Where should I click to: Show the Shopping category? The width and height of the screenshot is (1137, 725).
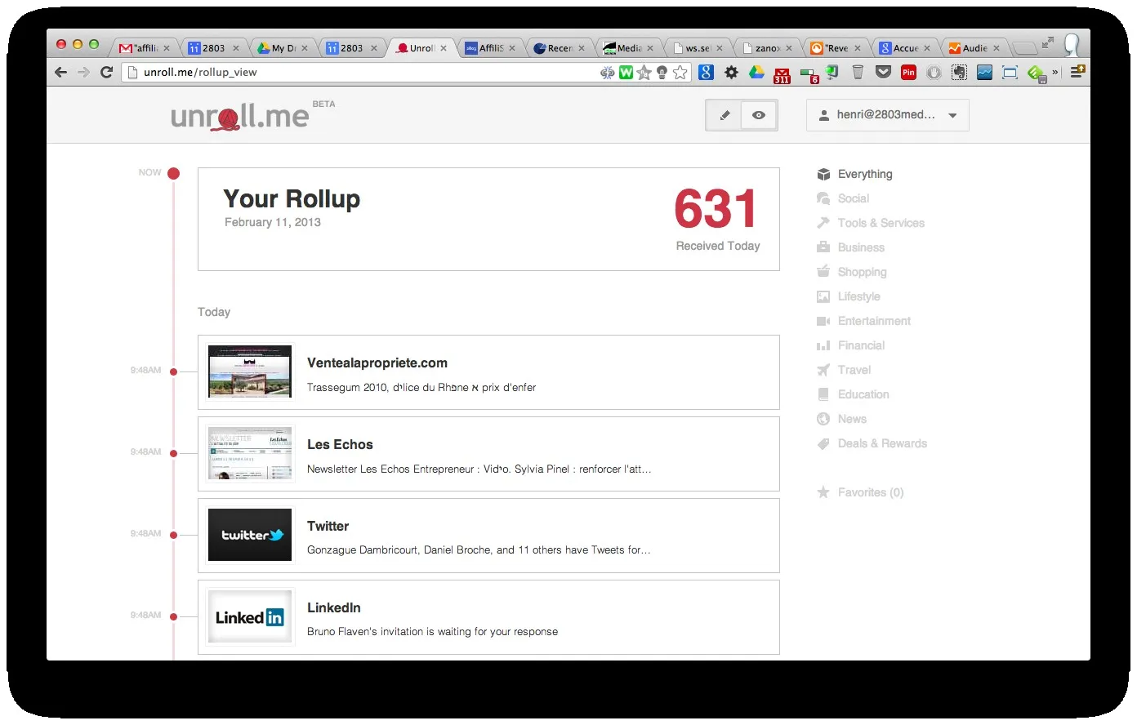click(852, 272)
